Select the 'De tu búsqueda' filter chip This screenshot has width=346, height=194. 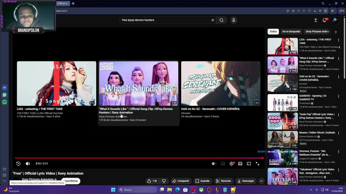pyautogui.click(x=291, y=32)
